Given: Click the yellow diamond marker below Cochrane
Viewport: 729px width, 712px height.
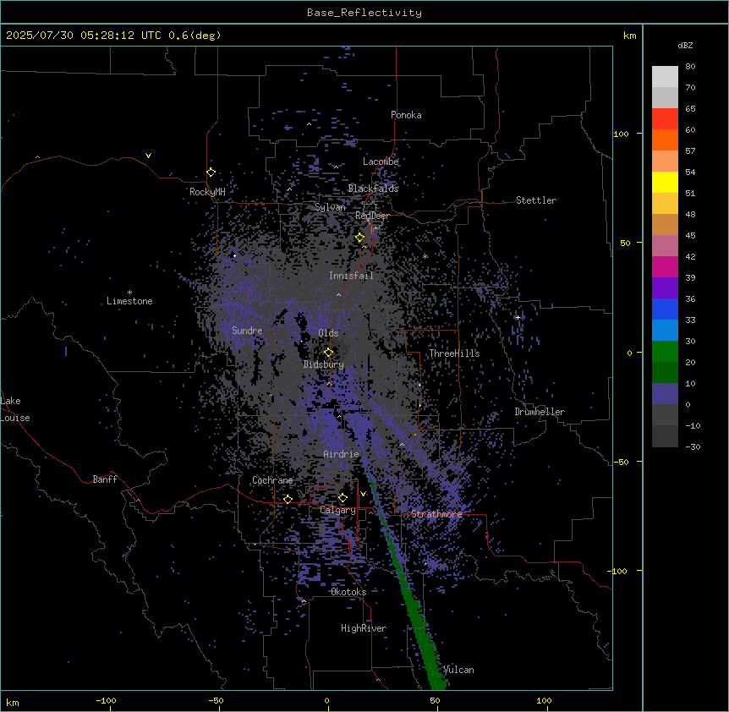Looking at the screenshot, I should click(x=288, y=499).
